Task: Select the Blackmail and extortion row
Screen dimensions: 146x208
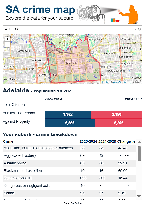Action: coord(69,171)
